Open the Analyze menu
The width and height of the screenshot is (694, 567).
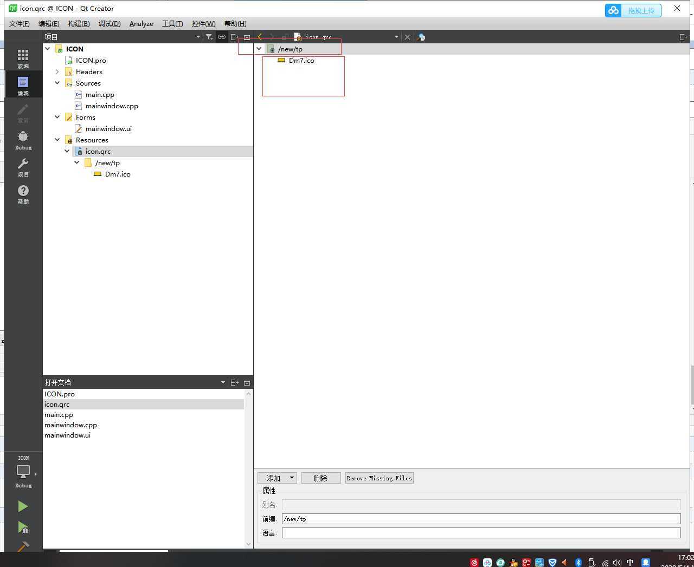[x=142, y=24]
